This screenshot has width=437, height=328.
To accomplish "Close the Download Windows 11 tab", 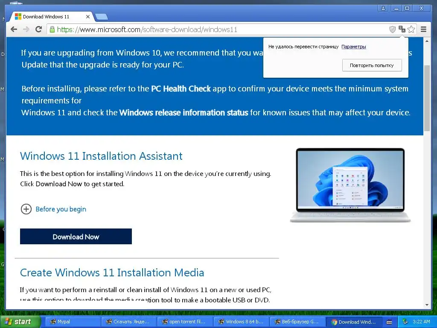I will point(88,17).
